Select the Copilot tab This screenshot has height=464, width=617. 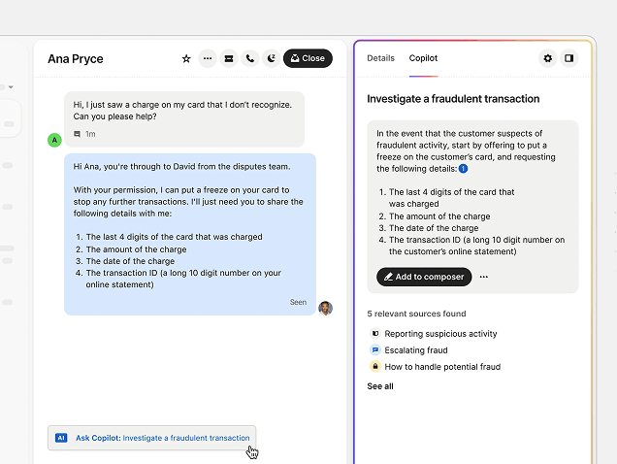pyautogui.click(x=423, y=58)
